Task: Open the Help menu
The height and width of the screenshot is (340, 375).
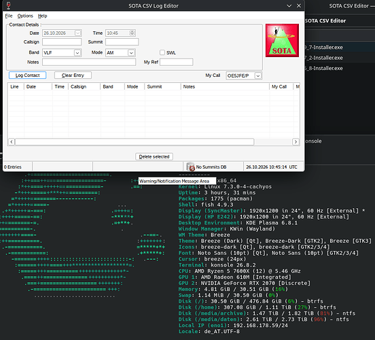Action: click(x=42, y=16)
